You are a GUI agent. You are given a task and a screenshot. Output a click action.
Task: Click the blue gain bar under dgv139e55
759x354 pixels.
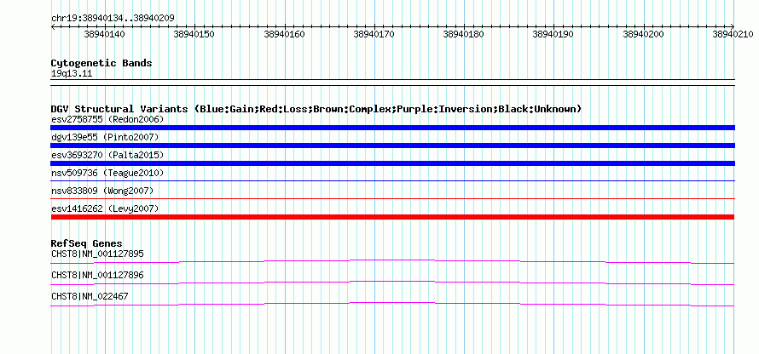pyautogui.click(x=392, y=146)
